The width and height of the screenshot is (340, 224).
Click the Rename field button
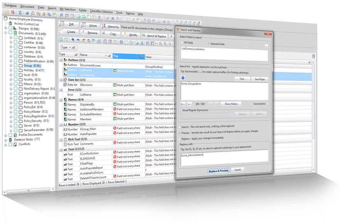pyautogui.click(x=90, y=33)
